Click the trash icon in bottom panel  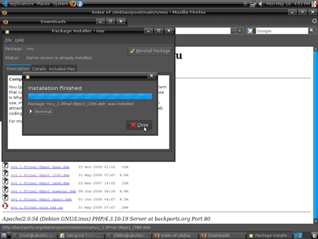tap(315, 236)
